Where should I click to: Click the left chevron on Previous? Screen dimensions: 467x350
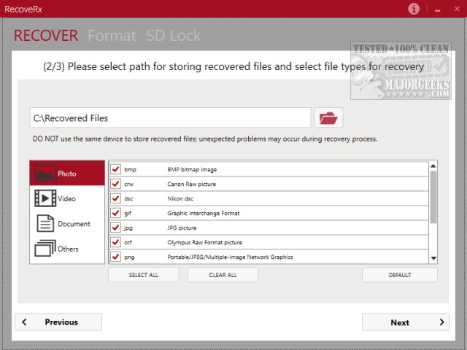coord(24,322)
